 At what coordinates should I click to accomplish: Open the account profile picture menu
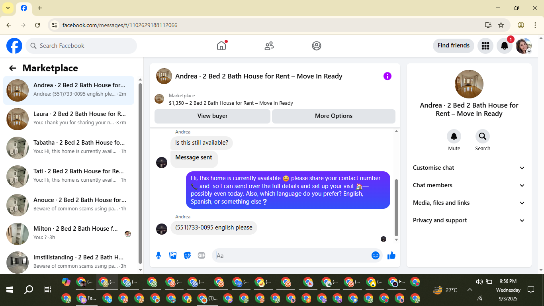(523, 46)
